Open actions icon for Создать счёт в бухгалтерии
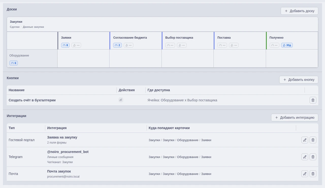325x188 pixels. pyautogui.click(x=121, y=100)
